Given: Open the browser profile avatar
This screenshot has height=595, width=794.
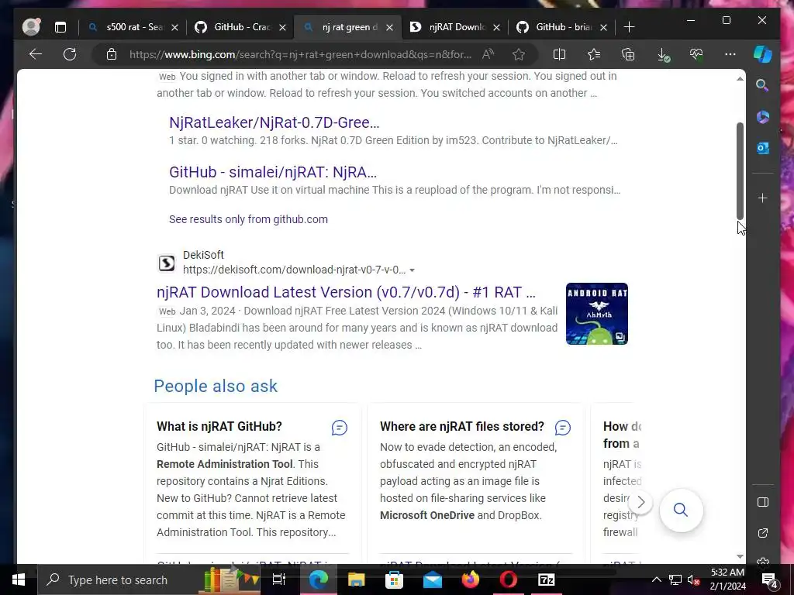Looking at the screenshot, I should (x=31, y=27).
